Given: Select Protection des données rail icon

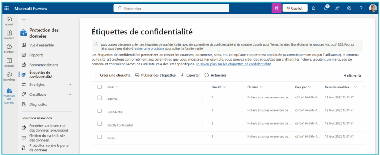Looking at the screenshot, I should (x=9, y=95).
